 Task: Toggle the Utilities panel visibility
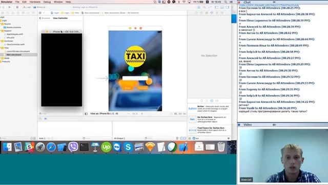pyautogui.click(x=228, y=7)
